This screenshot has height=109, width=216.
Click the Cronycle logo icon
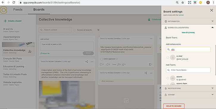click(x=4, y=10)
